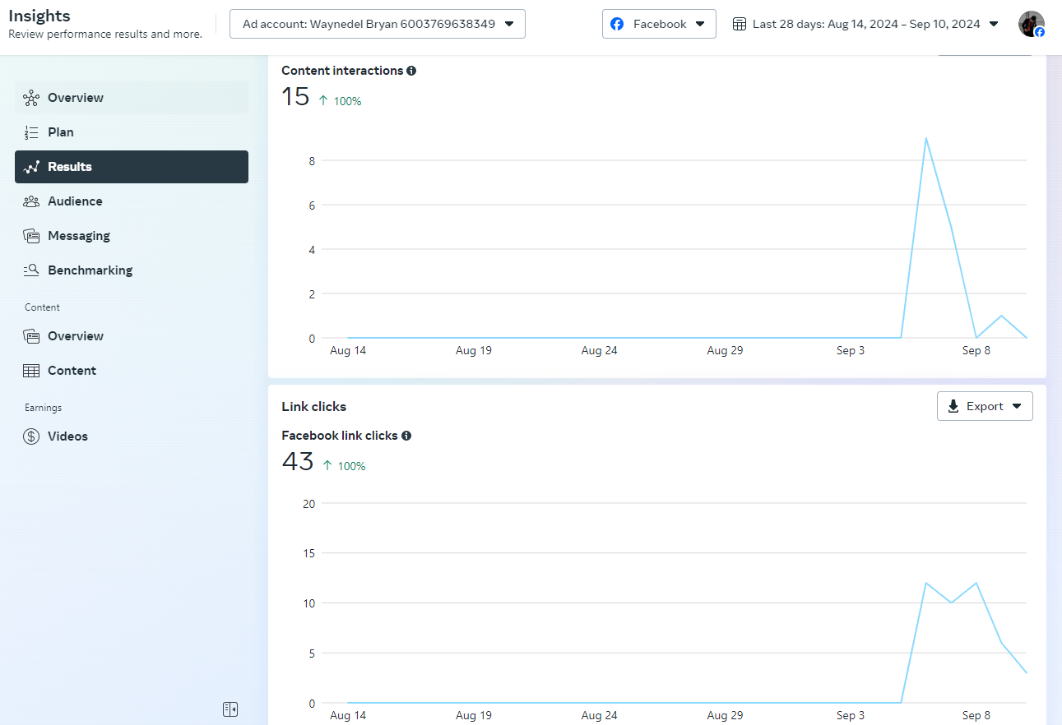Open Videos under Earnings
The image size is (1062, 725).
[x=132, y=436]
